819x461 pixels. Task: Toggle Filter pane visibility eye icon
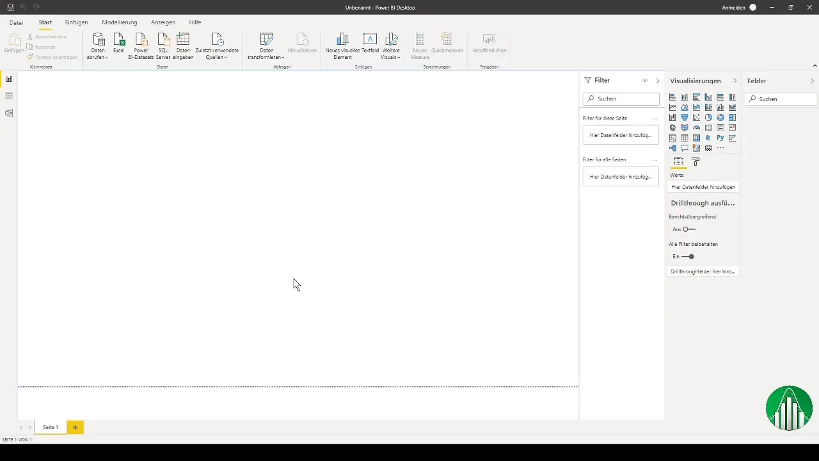[x=645, y=81]
